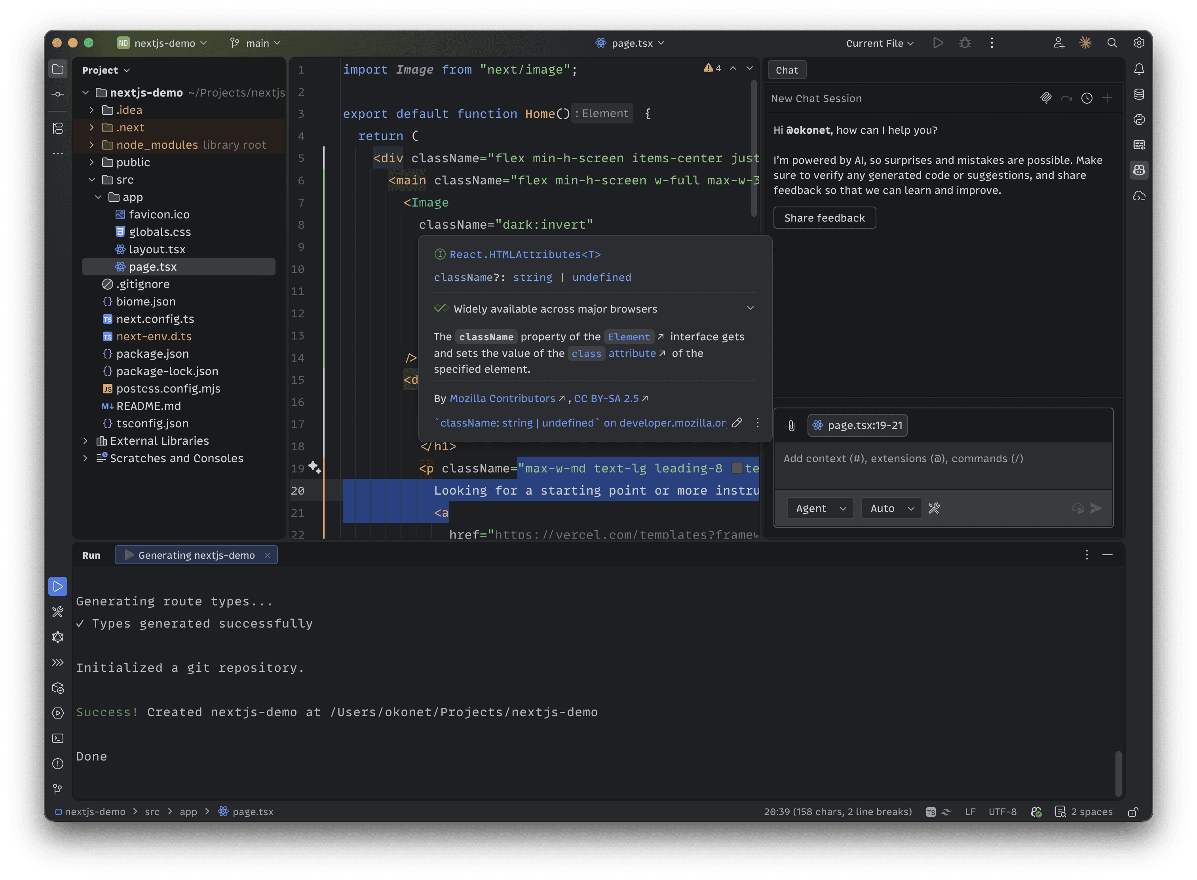Collapse the src folder
This screenshot has height=880, width=1197.
pos(92,180)
